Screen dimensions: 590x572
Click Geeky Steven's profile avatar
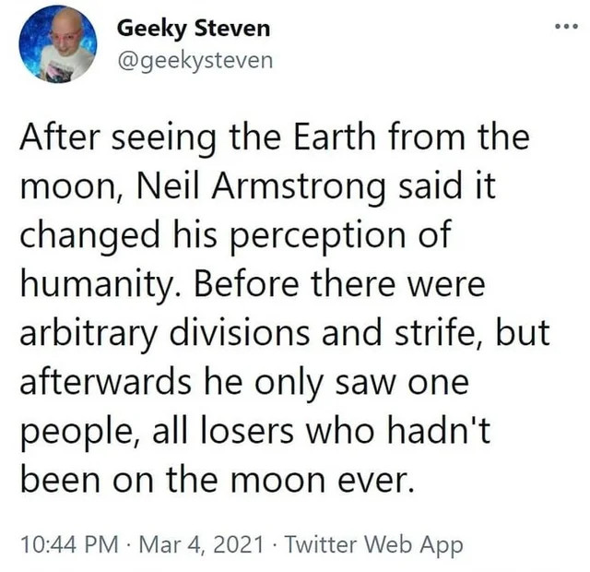click(57, 44)
